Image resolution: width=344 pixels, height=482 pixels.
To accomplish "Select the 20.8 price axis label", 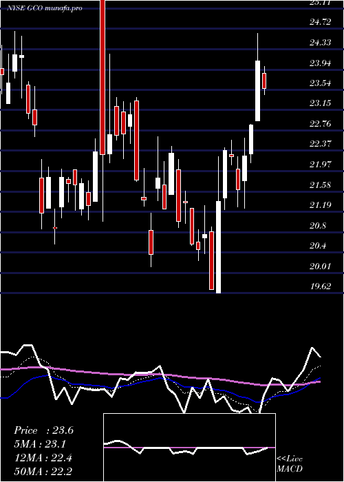I will click(x=318, y=226).
